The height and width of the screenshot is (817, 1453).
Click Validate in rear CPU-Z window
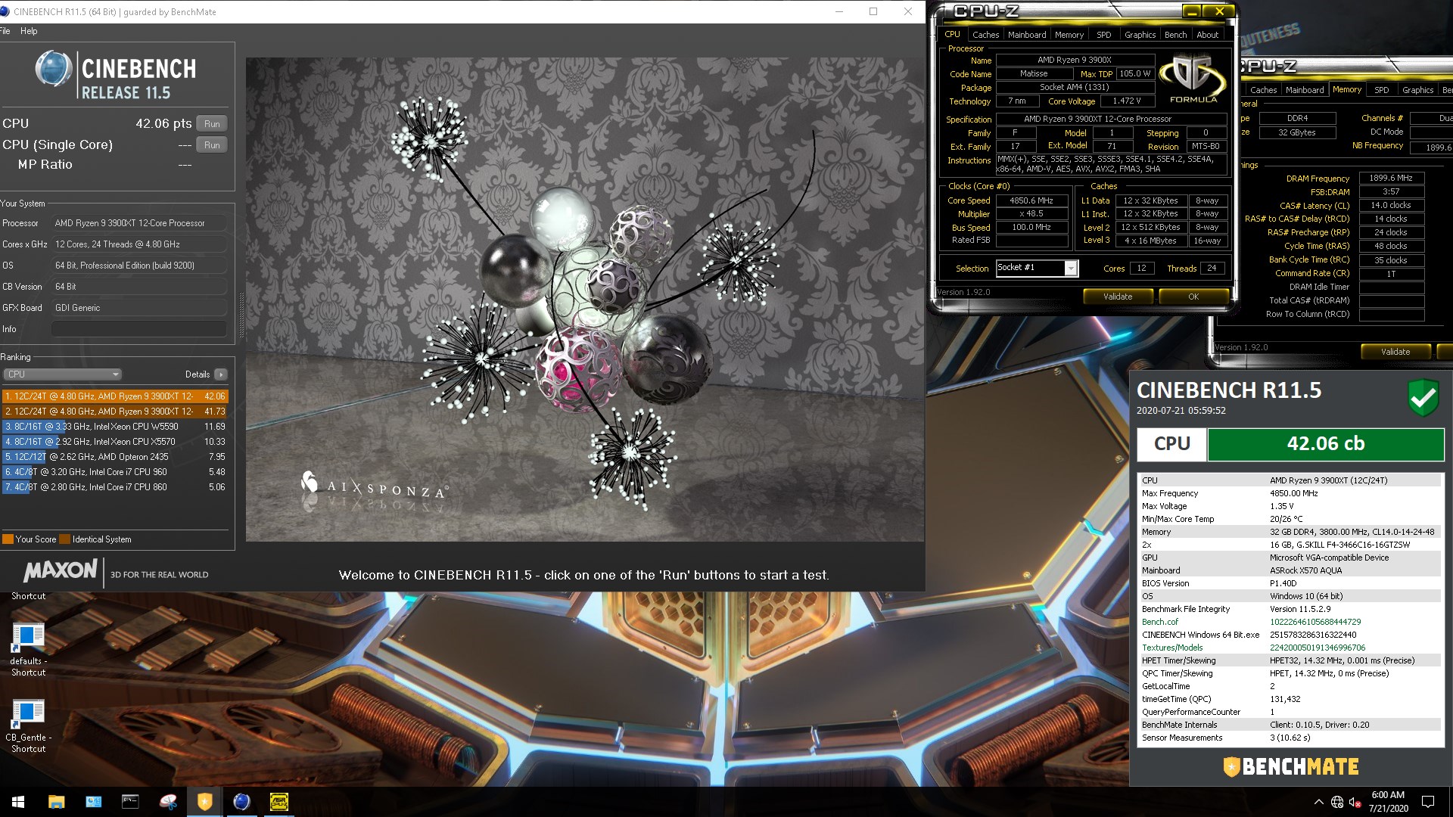point(1395,352)
